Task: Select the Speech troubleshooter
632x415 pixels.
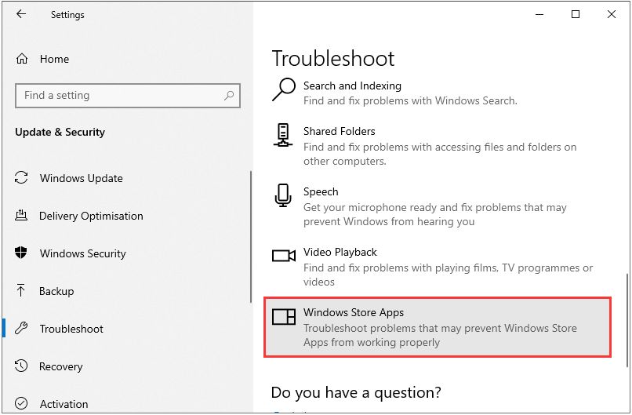Action: click(x=438, y=206)
